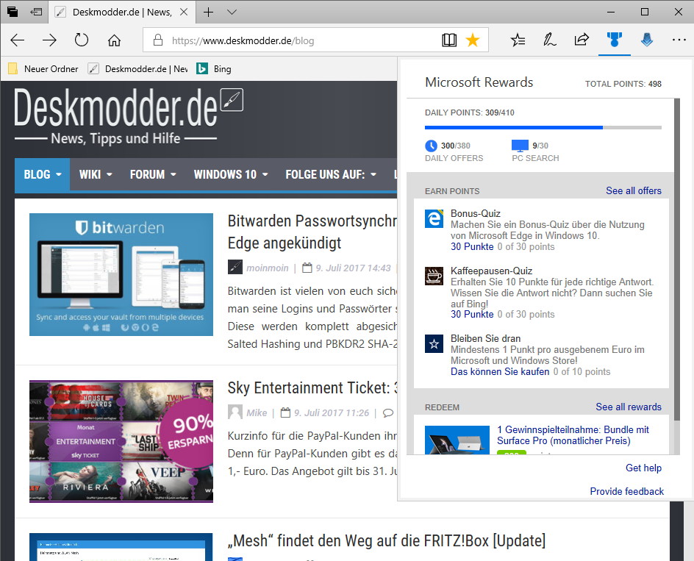Open author Mike's profile link

pyautogui.click(x=257, y=412)
